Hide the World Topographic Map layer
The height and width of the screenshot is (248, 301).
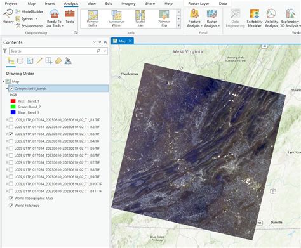[11, 198]
